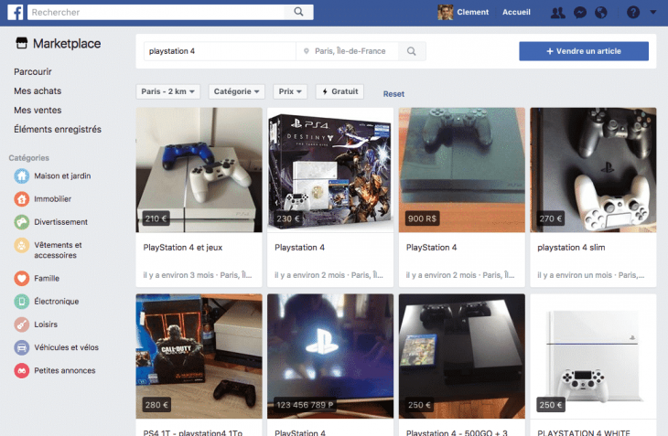Click Véhicules et vélos label
The image size is (668, 436).
66,347
